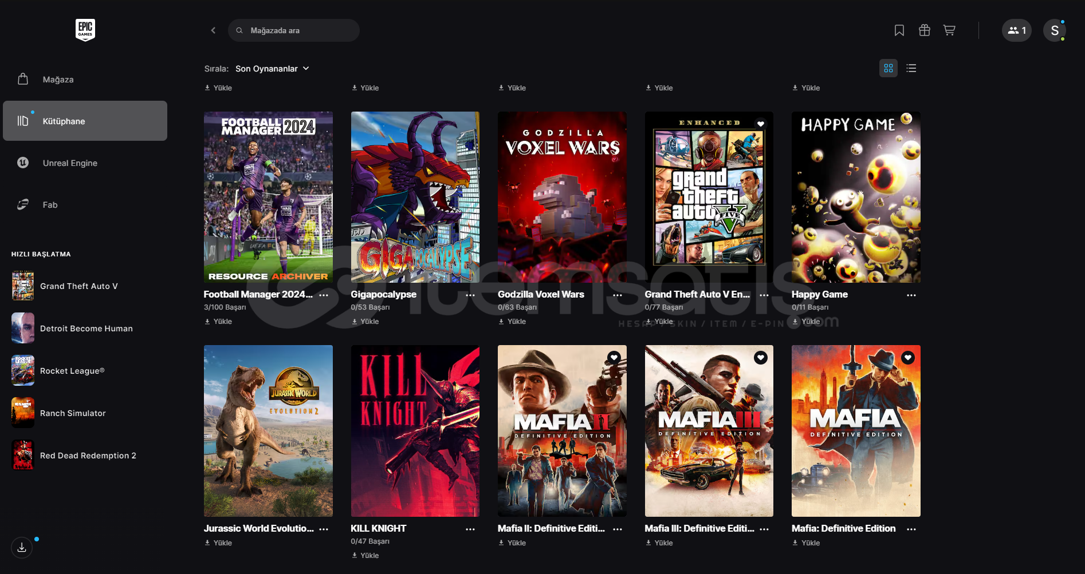
Task: Click Yükle under Gigapocalypse
Action: [x=365, y=322]
